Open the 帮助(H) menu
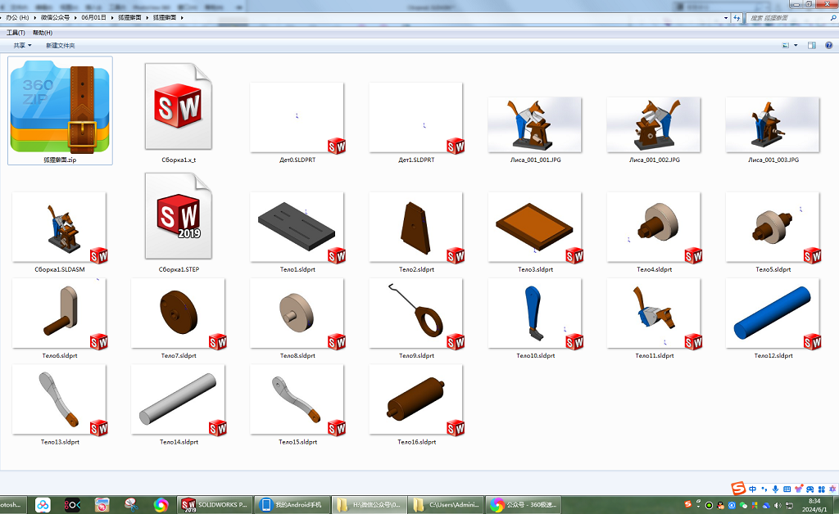This screenshot has width=839, height=514. pos(43,33)
